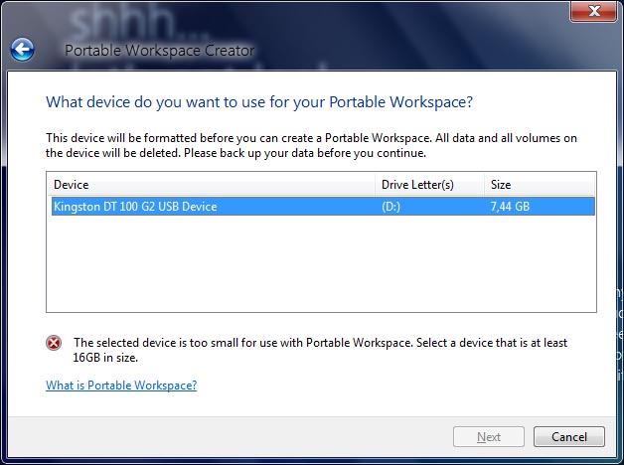Click the "What device do you want" heading

tap(259, 101)
